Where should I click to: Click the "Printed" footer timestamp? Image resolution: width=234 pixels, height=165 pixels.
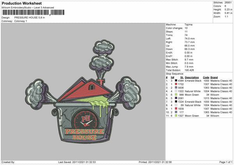click(x=155, y=162)
